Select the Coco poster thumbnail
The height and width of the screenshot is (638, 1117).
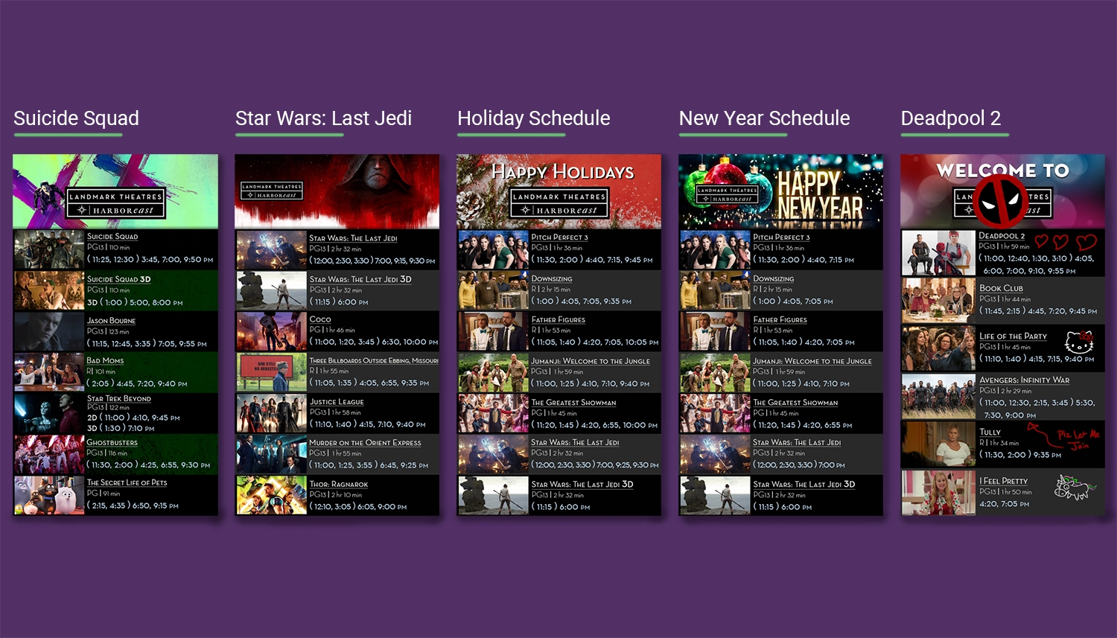coord(271,331)
